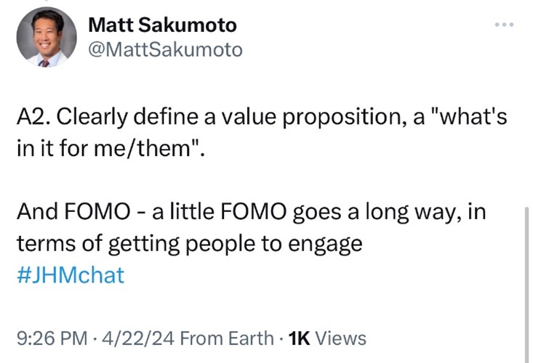Open the more options ellipsis menu
The width and height of the screenshot is (533, 363).
(x=503, y=25)
